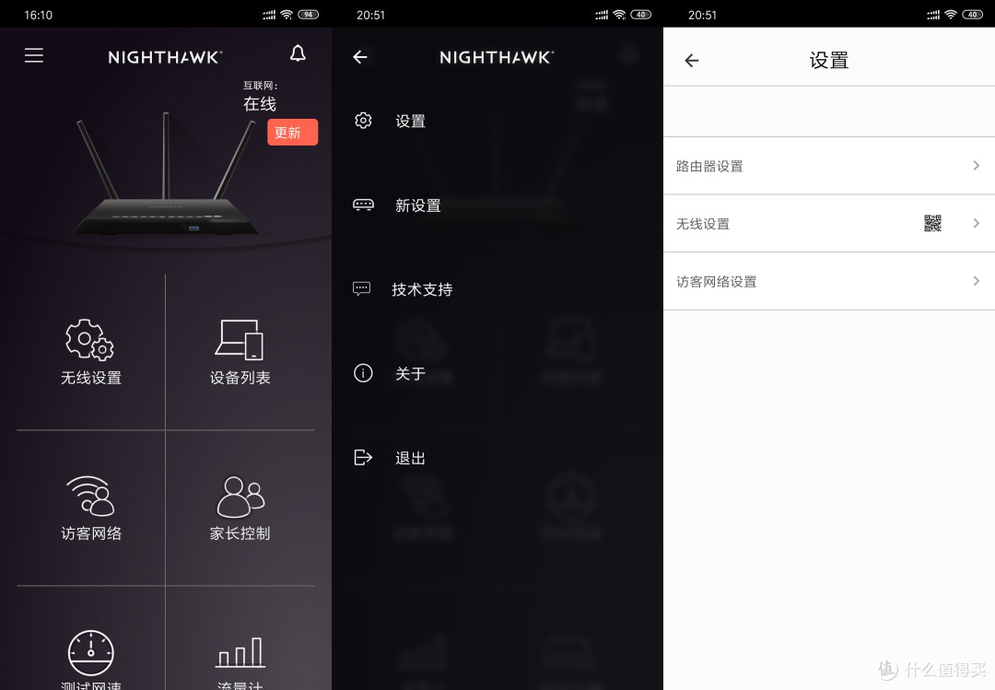Open 无线设置 row on settings page

829,224
